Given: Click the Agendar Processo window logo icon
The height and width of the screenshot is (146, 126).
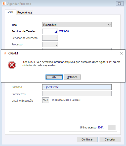Looking at the screenshot, I should (x=4, y=4).
